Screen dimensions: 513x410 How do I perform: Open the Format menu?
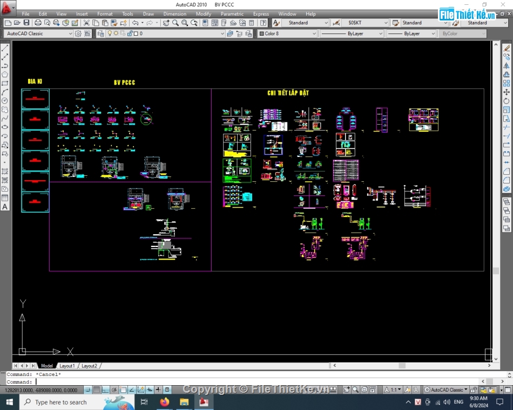105,13
